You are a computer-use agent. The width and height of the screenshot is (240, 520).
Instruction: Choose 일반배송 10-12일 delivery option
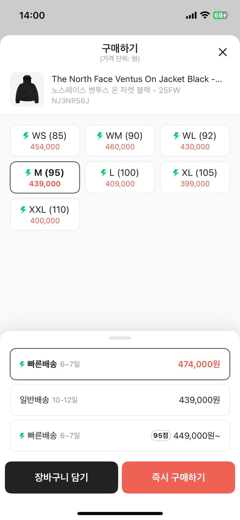point(120,400)
